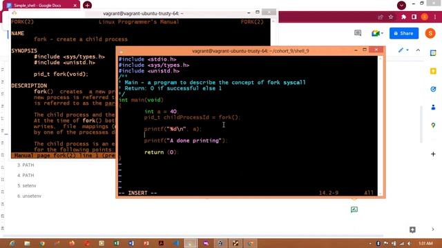Click the Explore button at the bottom right
This screenshot has width=442, height=248.
click(412, 229)
